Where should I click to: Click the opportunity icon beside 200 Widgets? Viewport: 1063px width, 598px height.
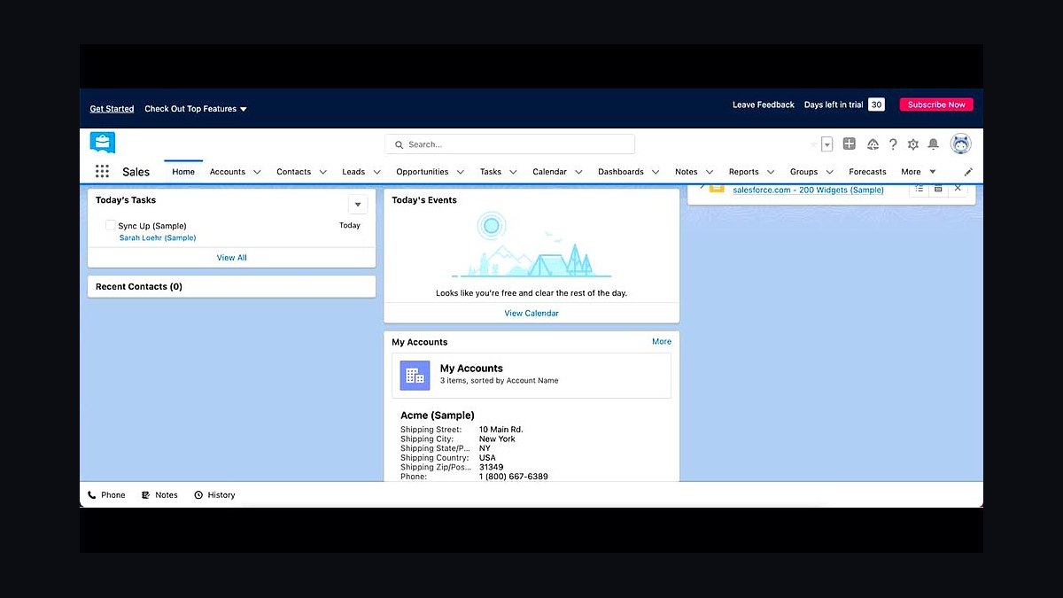click(x=716, y=188)
